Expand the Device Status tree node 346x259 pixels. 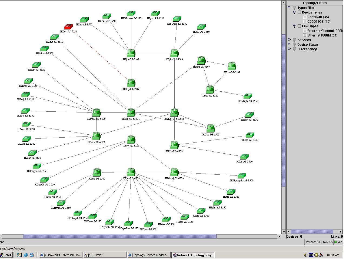289,44
